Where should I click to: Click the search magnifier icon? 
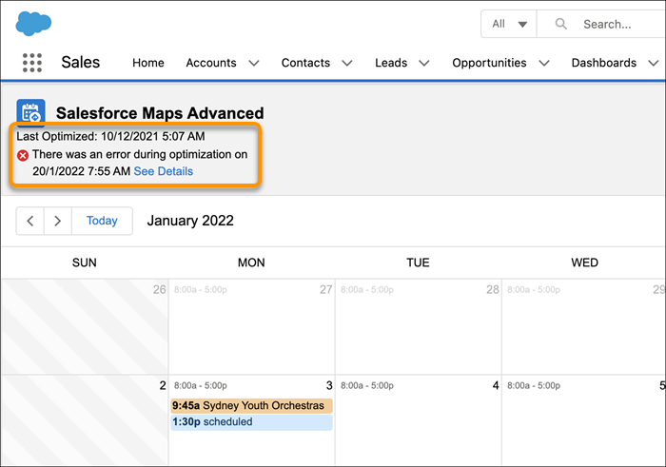[x=560, y=24]
